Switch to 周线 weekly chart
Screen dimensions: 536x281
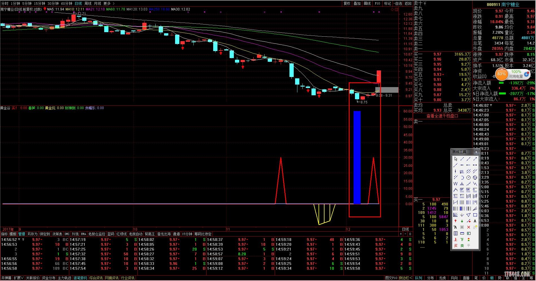88,3
